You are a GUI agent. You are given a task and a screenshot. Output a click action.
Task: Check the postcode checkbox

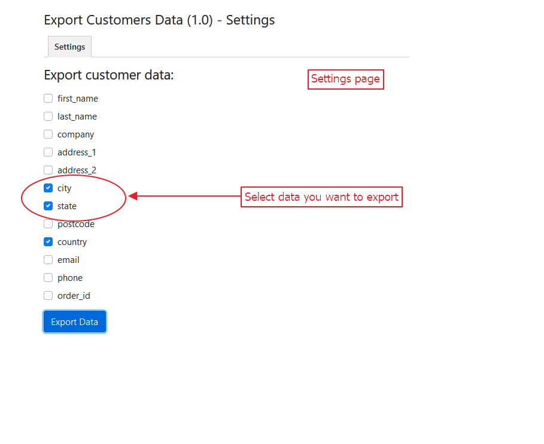pos(48,224)
